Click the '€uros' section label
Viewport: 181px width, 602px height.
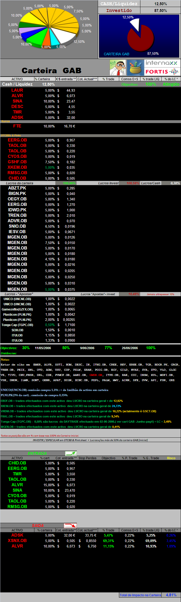tap(5, 121)
